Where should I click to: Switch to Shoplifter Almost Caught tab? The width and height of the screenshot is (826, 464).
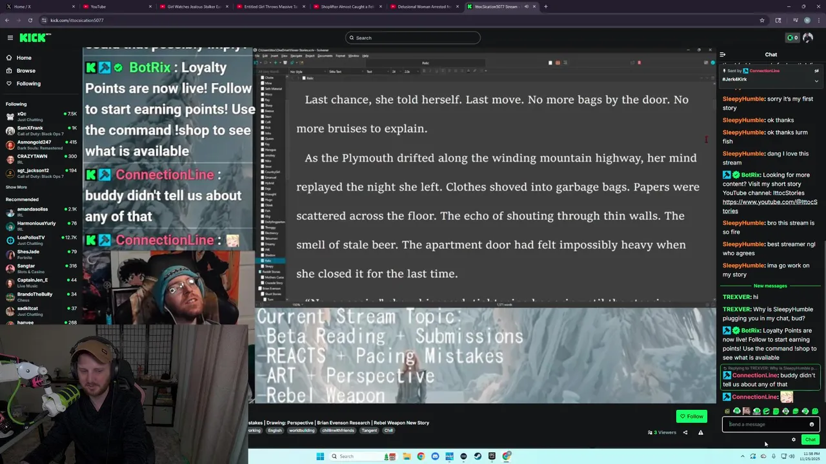click(x=348, y=6)
